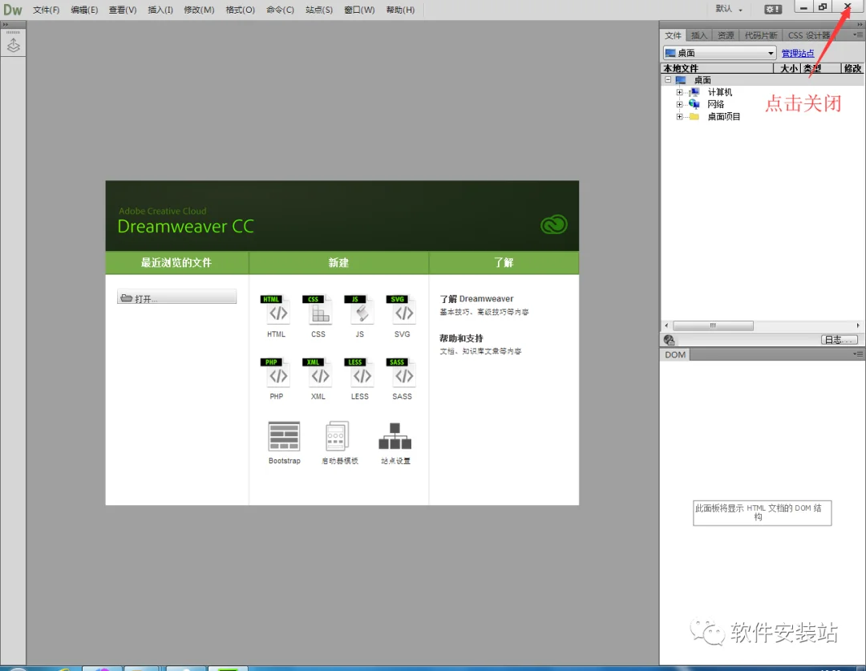Click the sync settings gear icon

click(773, 10)
